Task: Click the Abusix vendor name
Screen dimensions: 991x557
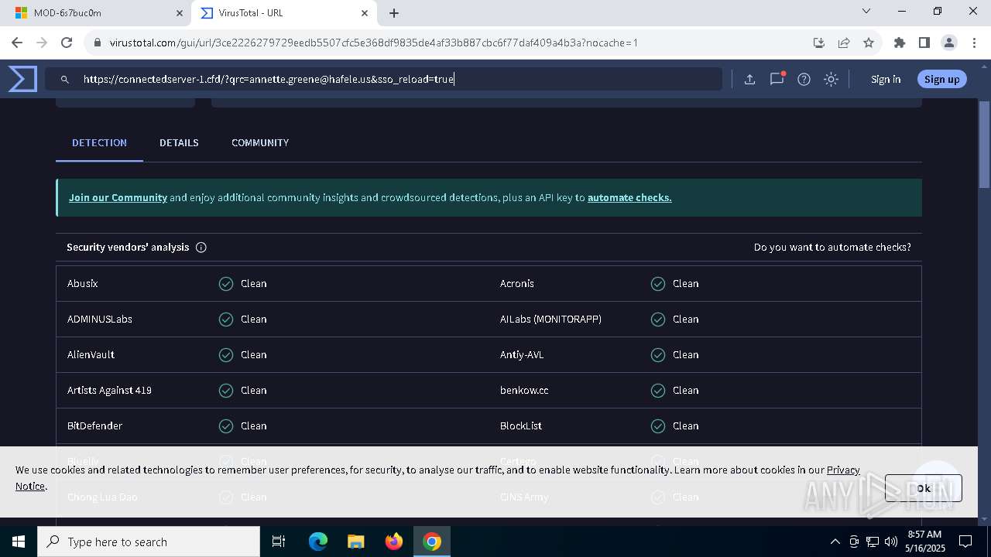Action: 82,284
